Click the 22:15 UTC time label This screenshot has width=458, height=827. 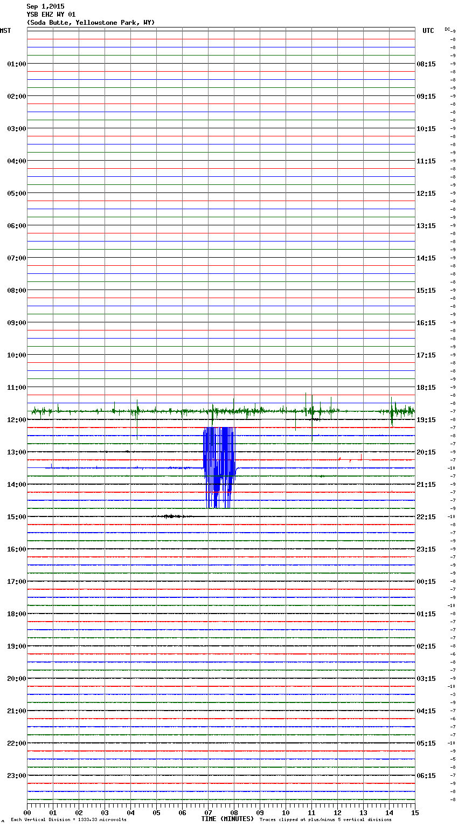tap(426, 517)
